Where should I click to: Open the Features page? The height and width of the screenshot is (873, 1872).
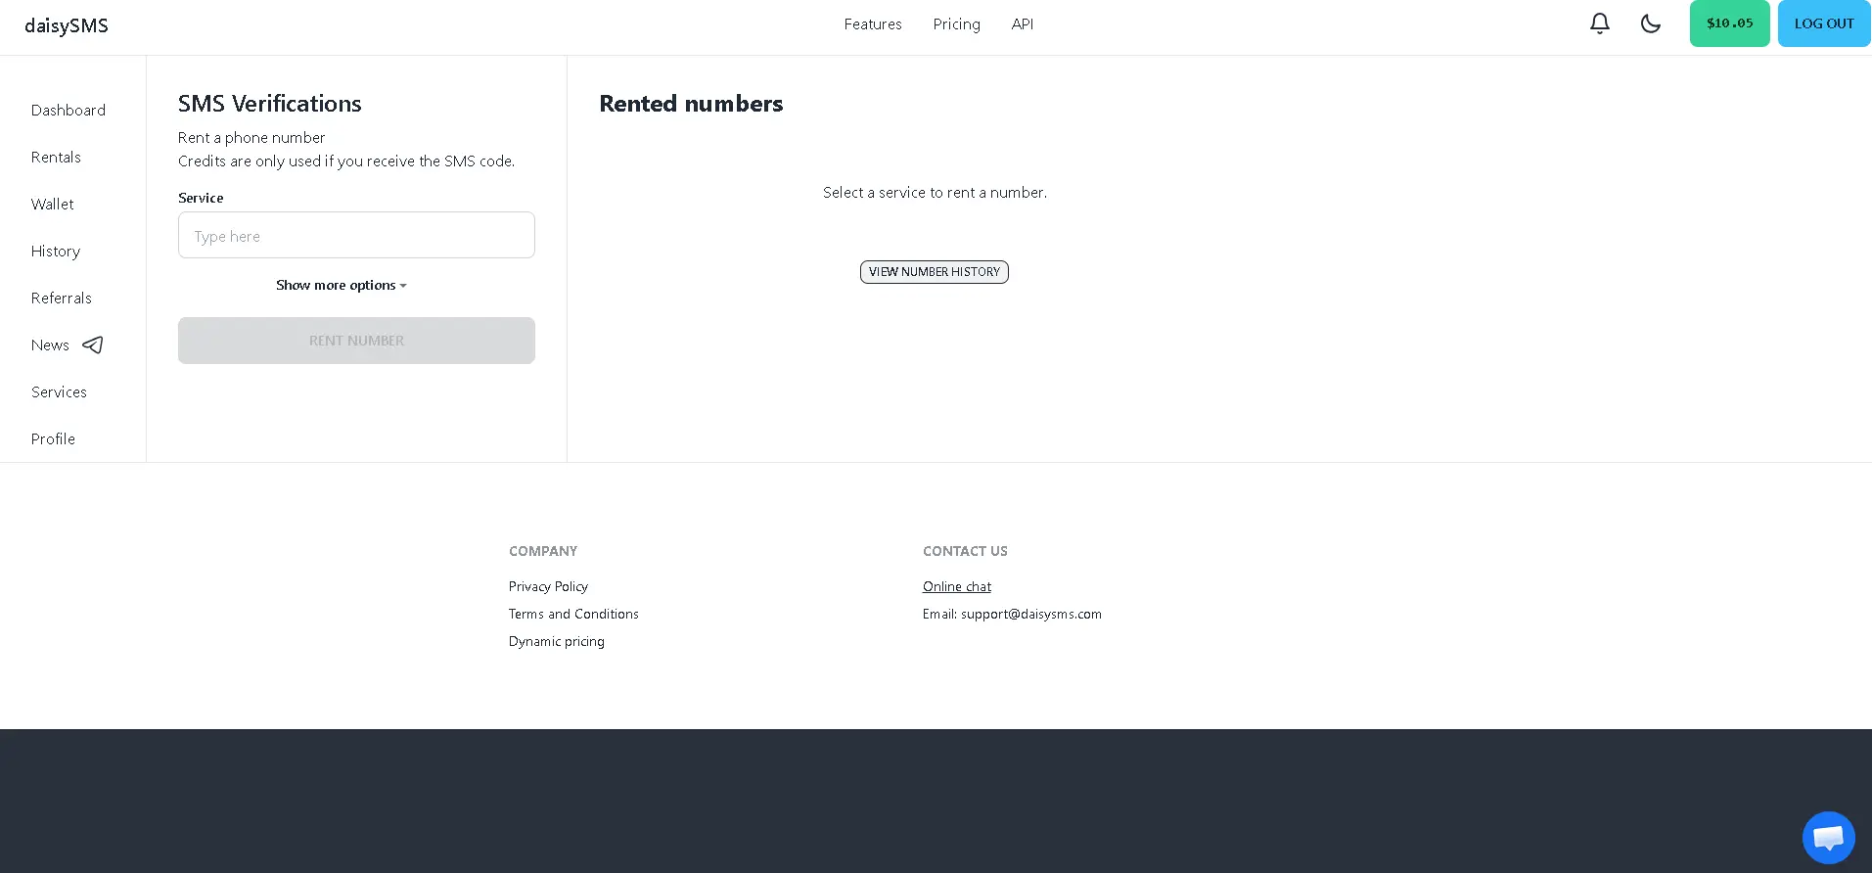(x=873, y=23)
